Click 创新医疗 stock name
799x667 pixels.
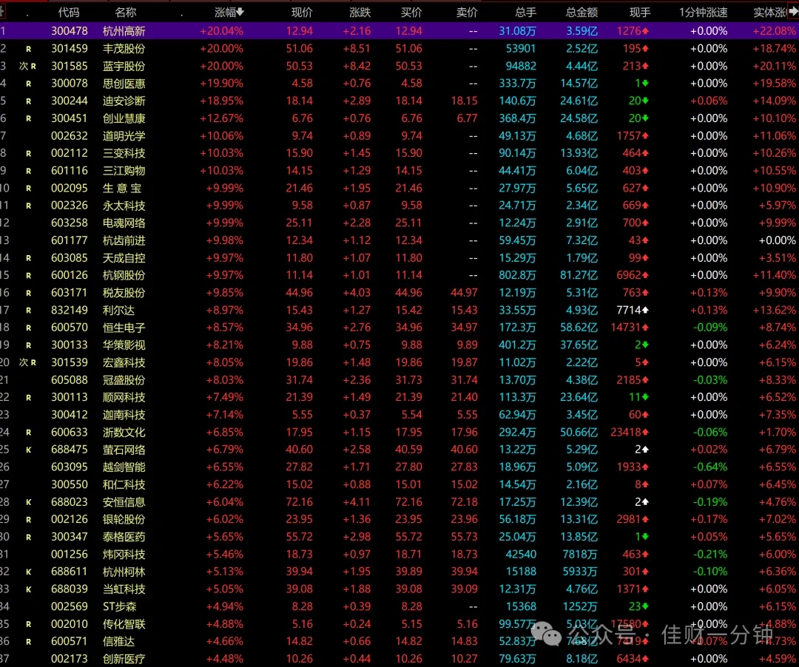coord(124,659)
